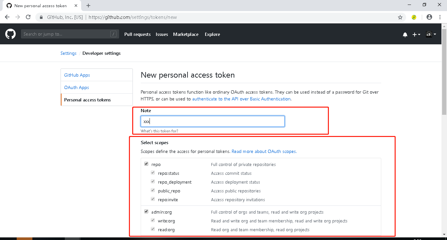The height and width of the screenshot is (240, 447).
Task: Open the Chrome three-dot menu
Action: pyautogui.click(x=439, y=17)
